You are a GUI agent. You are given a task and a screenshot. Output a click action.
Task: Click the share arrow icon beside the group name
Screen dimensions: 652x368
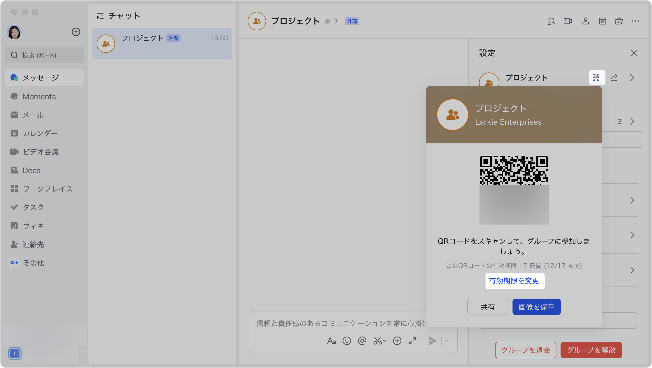pos(614,78)
